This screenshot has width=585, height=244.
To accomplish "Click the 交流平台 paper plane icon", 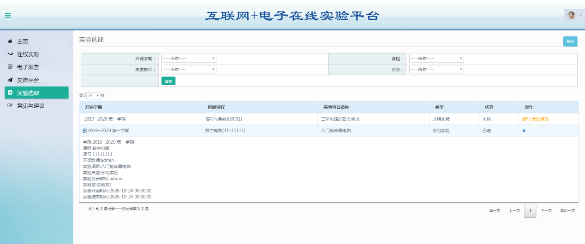I will (x=10, y=80).
